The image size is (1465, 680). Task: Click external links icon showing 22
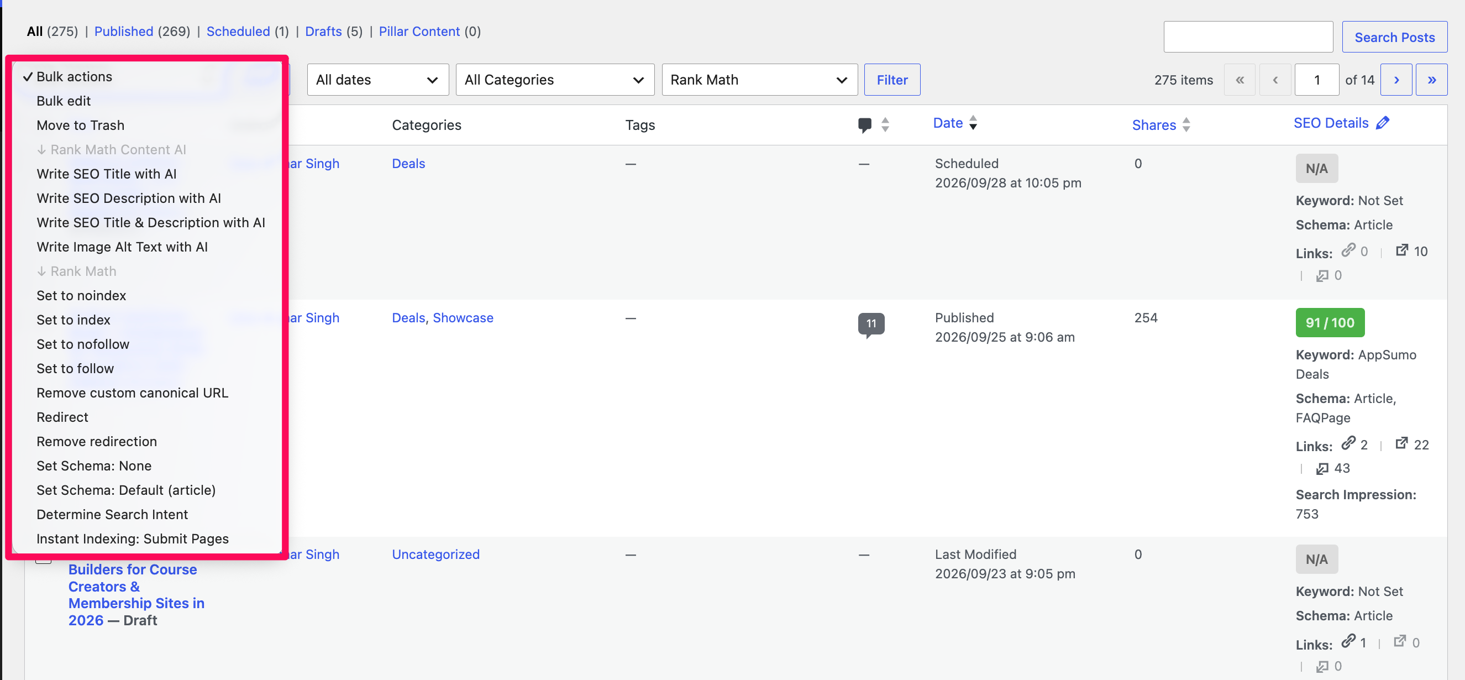(1401, 443)
